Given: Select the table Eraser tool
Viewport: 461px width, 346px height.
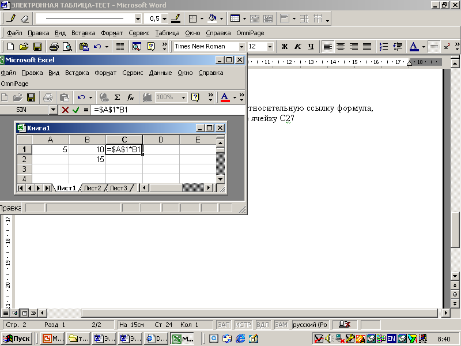Looking at the screenshot, I should click(25, 18).
